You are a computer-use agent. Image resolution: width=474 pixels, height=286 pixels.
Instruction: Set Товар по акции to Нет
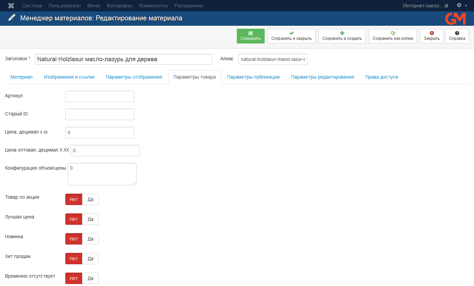coord(74,199)
